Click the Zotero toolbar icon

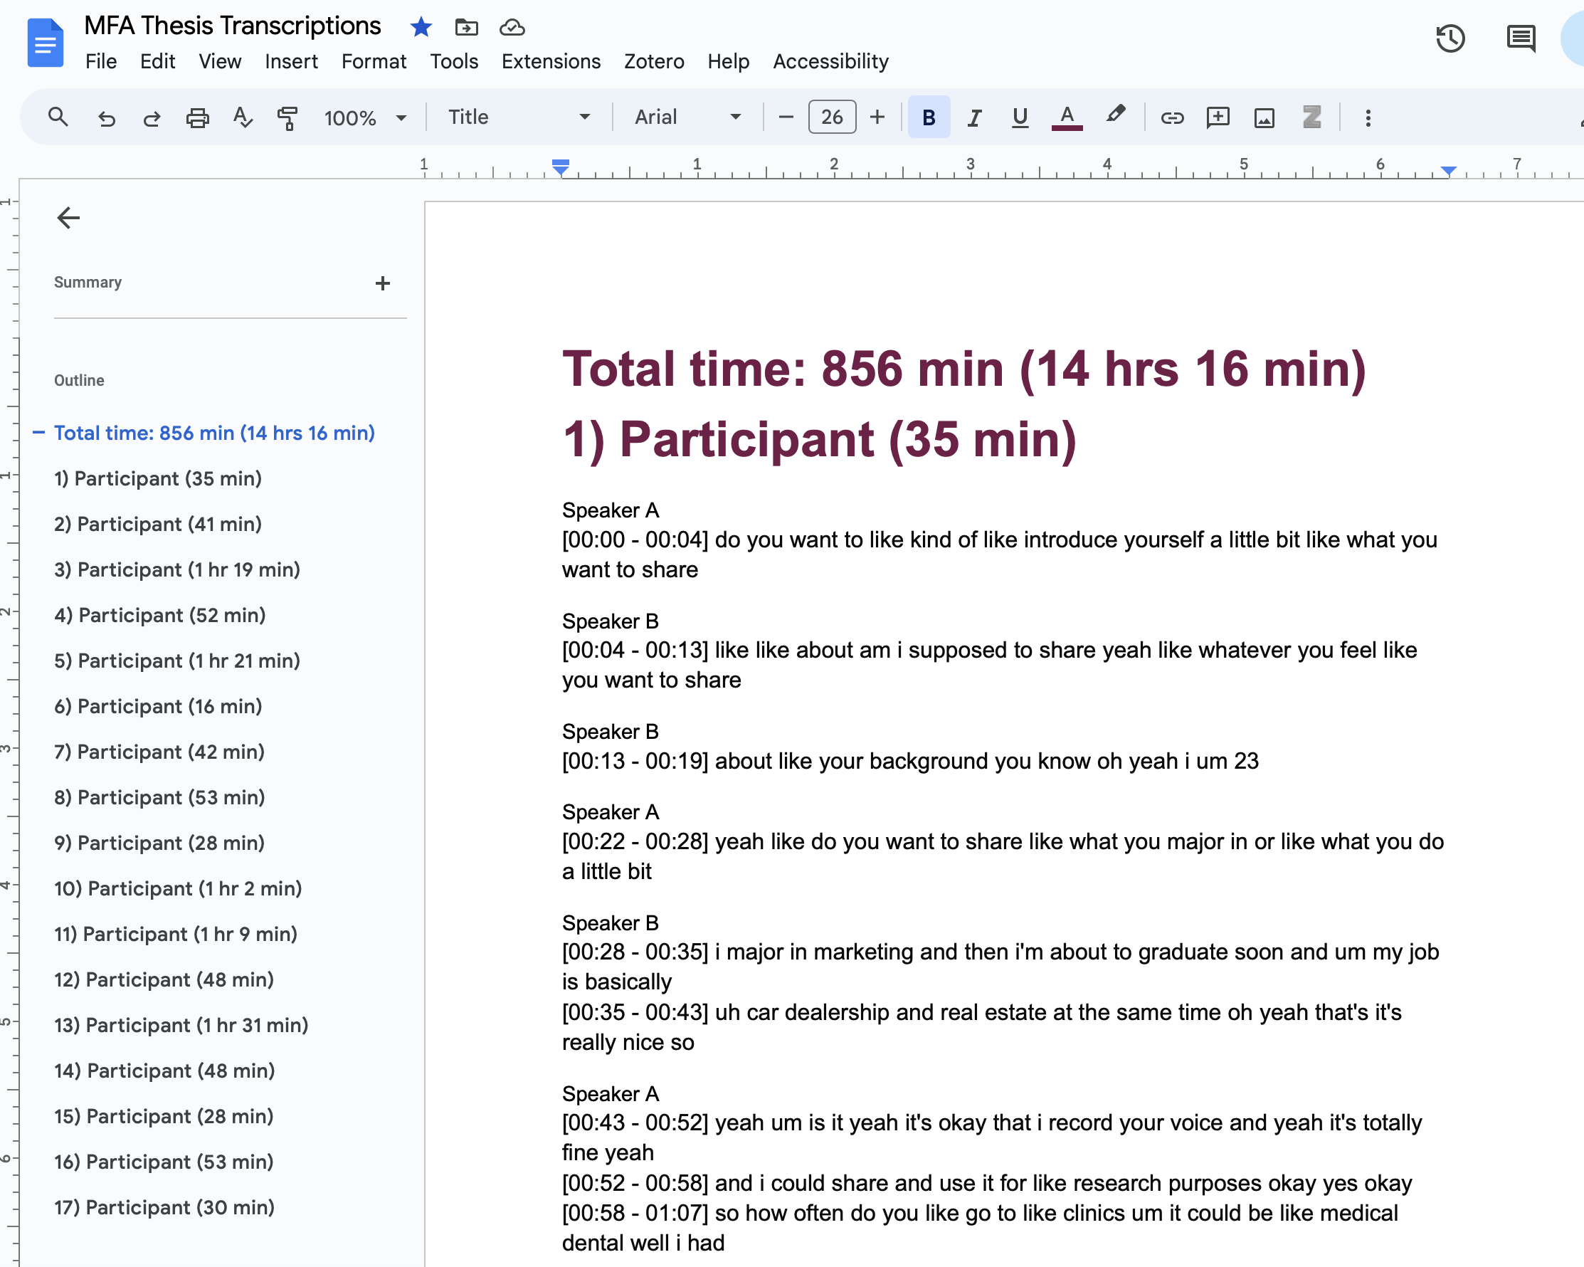click(x=1311, y=117)
